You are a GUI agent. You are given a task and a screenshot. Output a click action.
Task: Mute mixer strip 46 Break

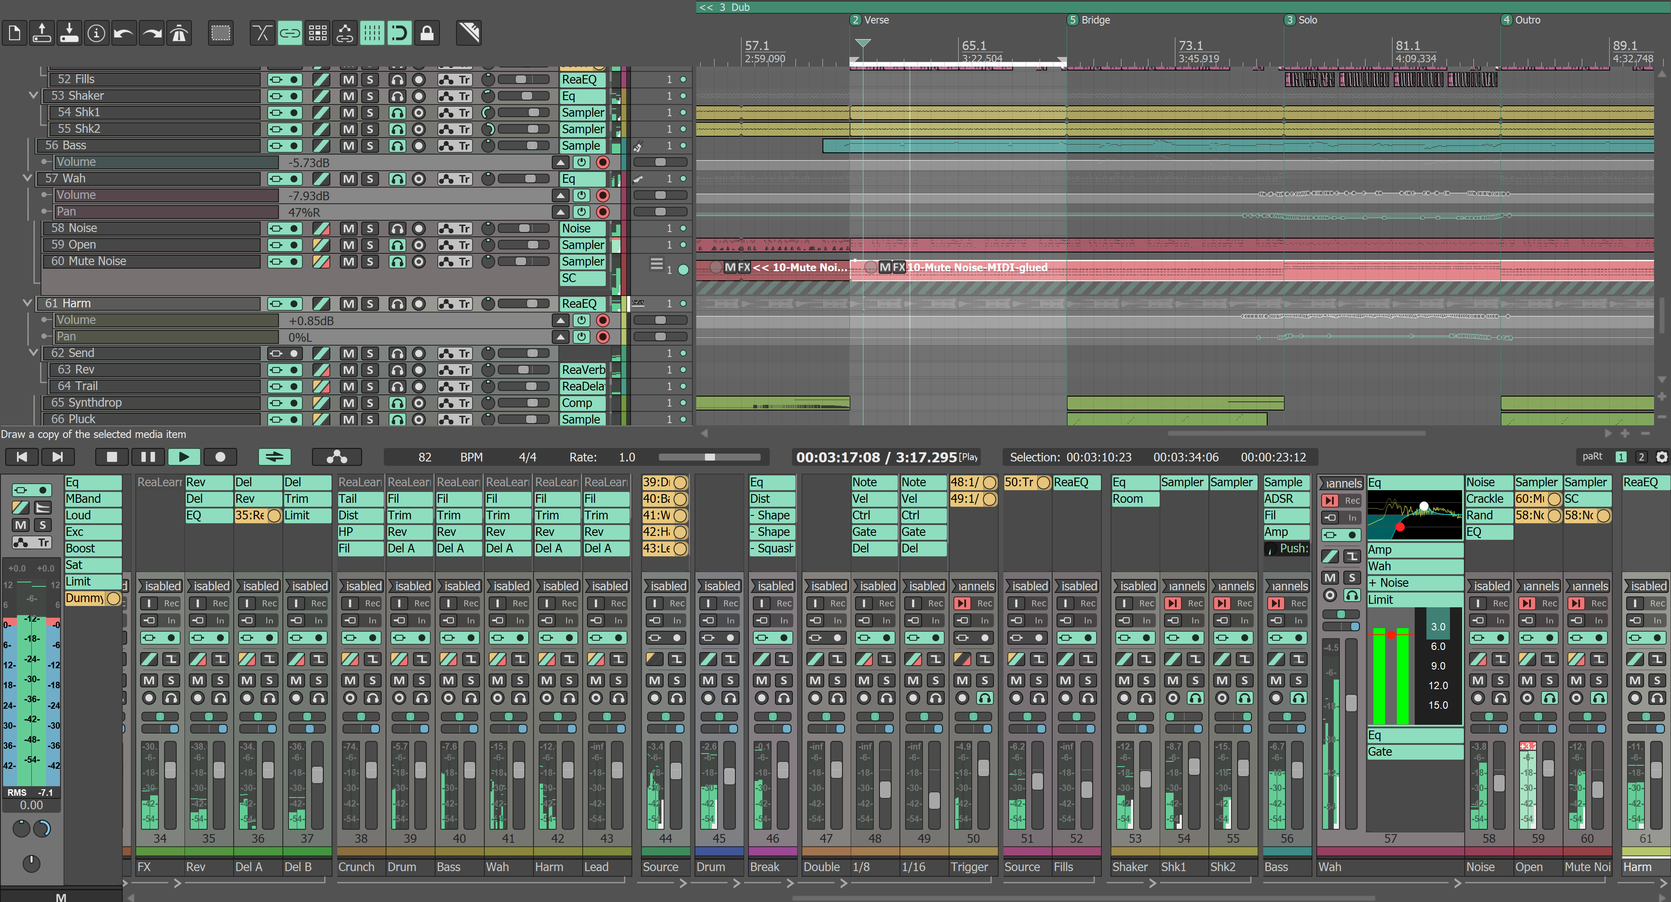[762, 681]
